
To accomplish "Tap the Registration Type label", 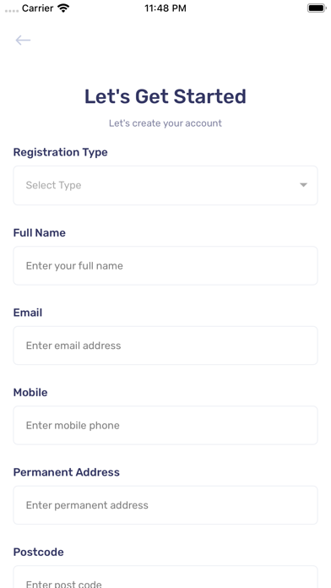I will tap(60, 152).
